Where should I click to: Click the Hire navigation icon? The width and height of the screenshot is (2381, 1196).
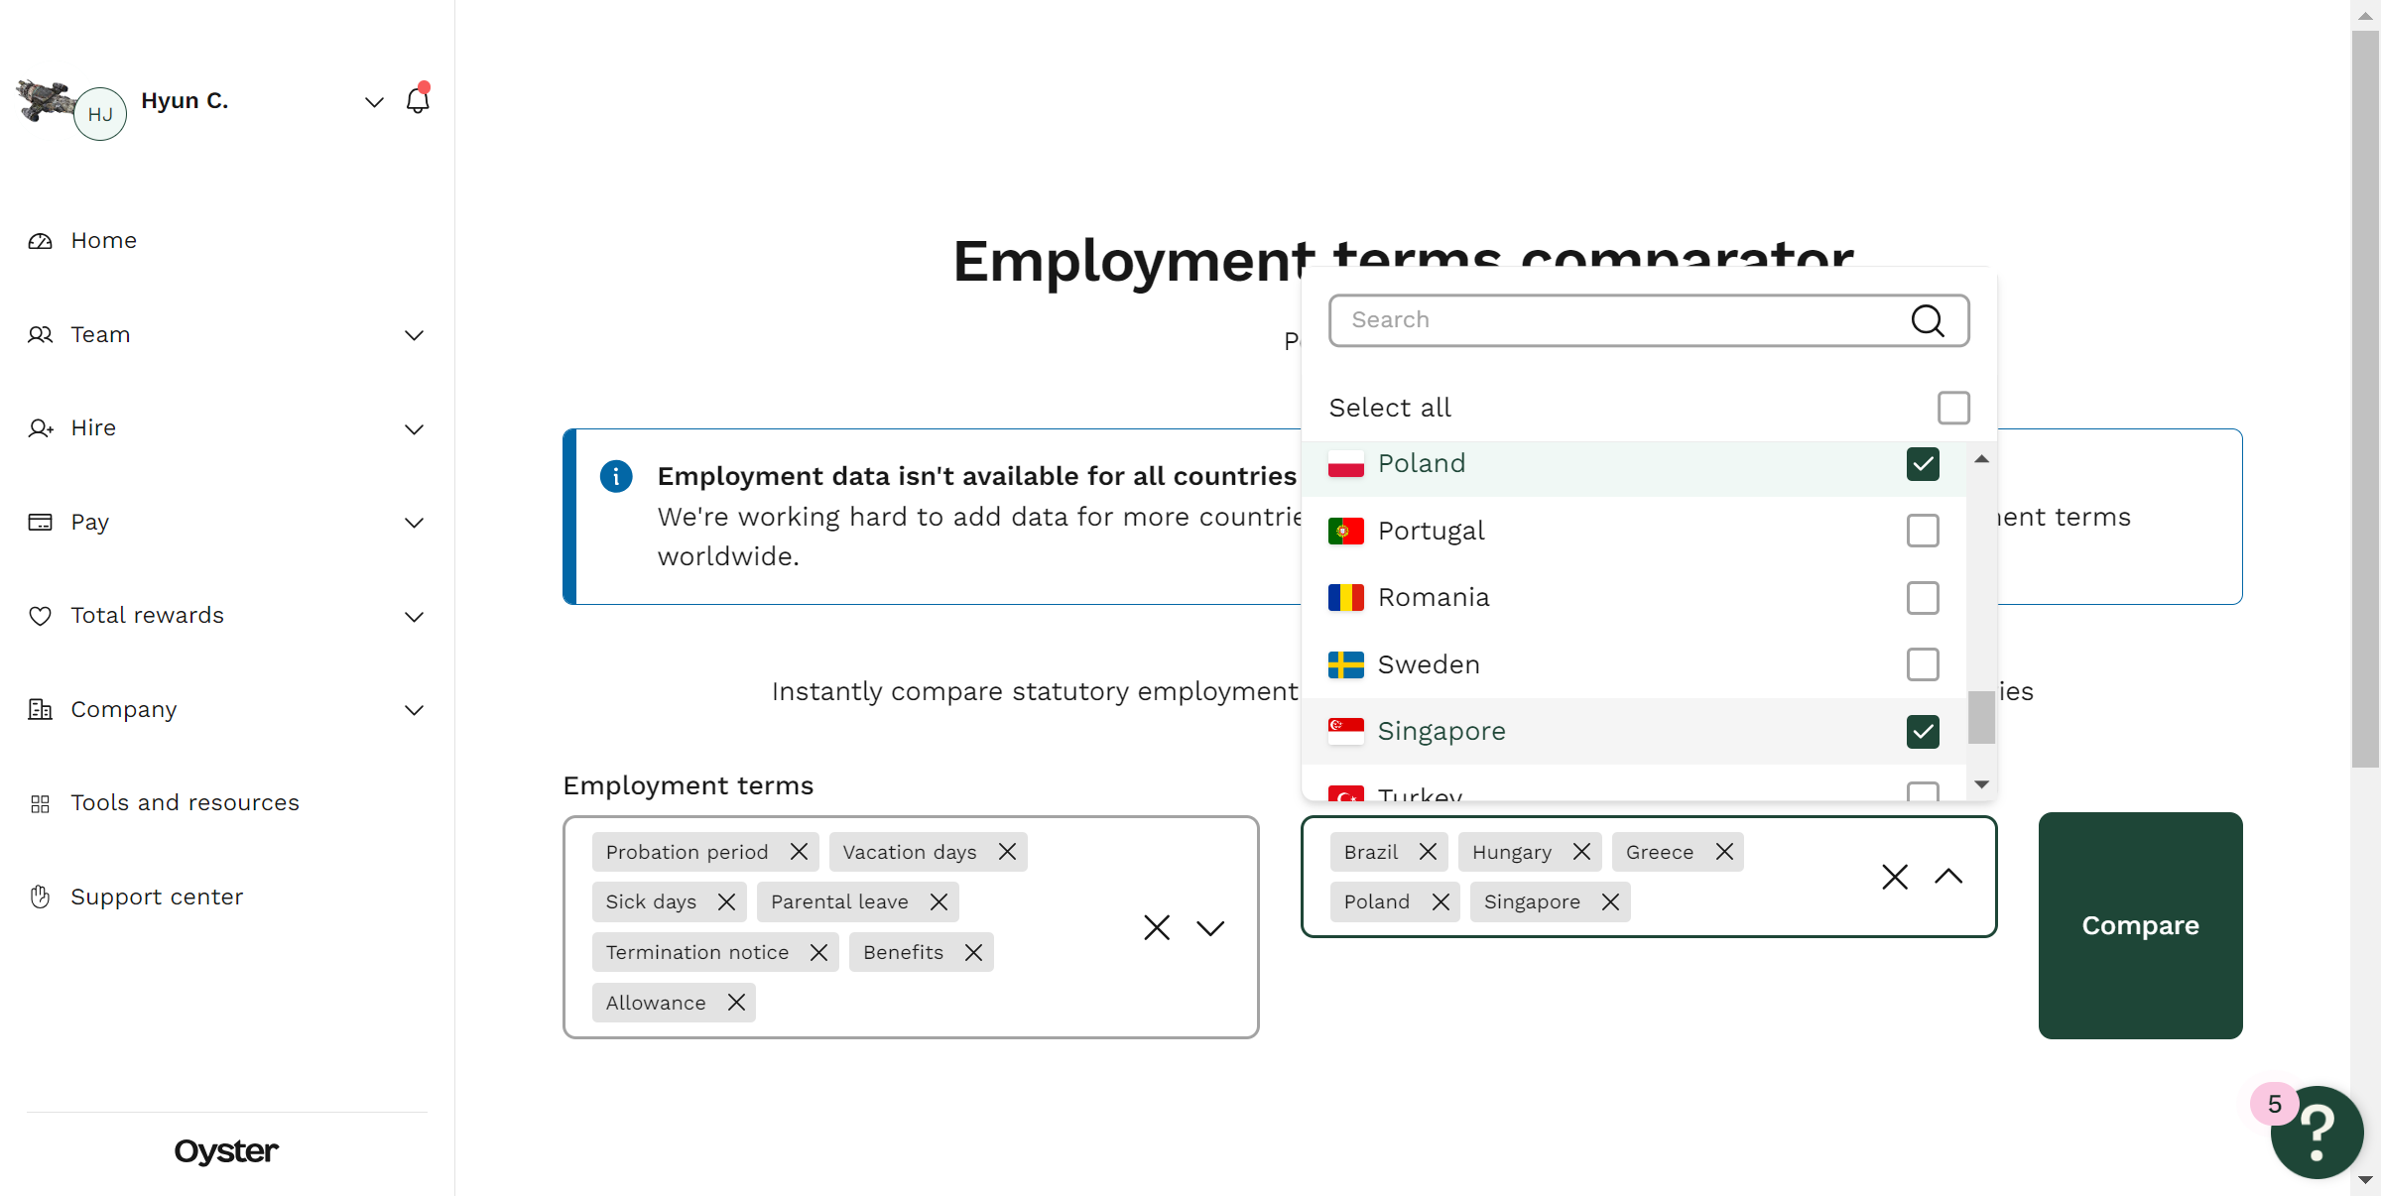point(42,427)
